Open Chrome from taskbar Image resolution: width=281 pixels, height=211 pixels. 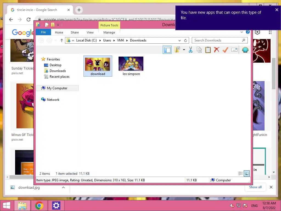click(39, 206)
